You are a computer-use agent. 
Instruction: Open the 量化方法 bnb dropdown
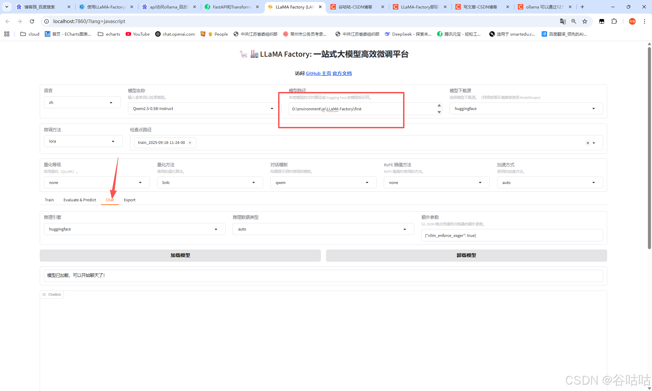tap(210, 183)
